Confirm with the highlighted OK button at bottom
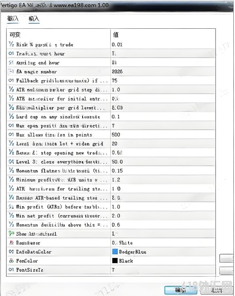Screen dimensions: 235x296 click(180, 290)
